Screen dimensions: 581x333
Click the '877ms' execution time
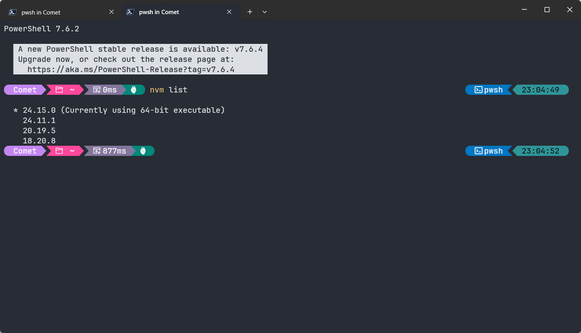coord(115,151)
